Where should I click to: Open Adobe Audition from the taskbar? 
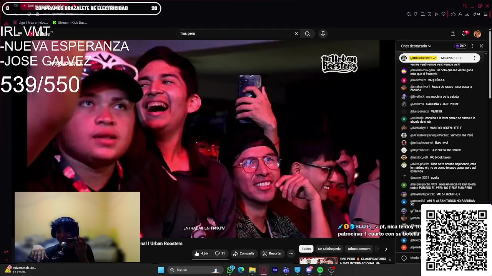click(x=275, y=270)
